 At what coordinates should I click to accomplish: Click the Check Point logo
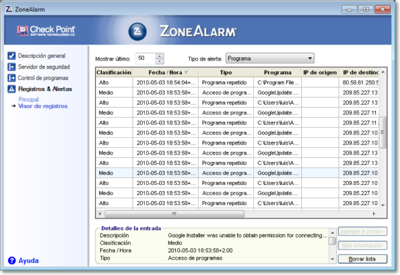[46, 31]
